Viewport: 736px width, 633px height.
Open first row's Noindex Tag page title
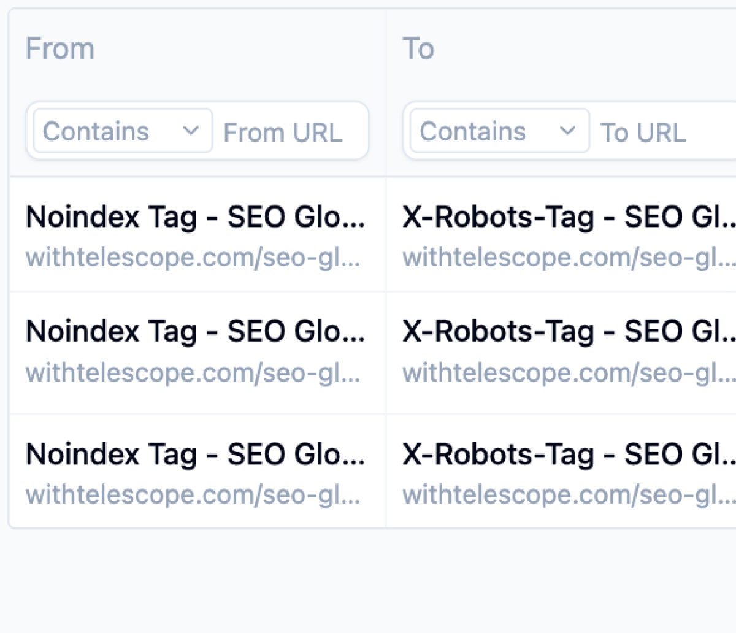click(x=195, y=217)
